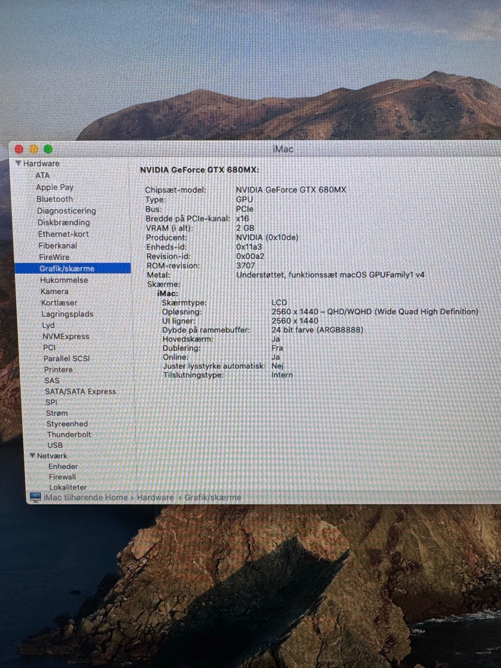Select Fiberkanal in the sidebar
This screenshot has width=501, height=668.
(57, 245)
